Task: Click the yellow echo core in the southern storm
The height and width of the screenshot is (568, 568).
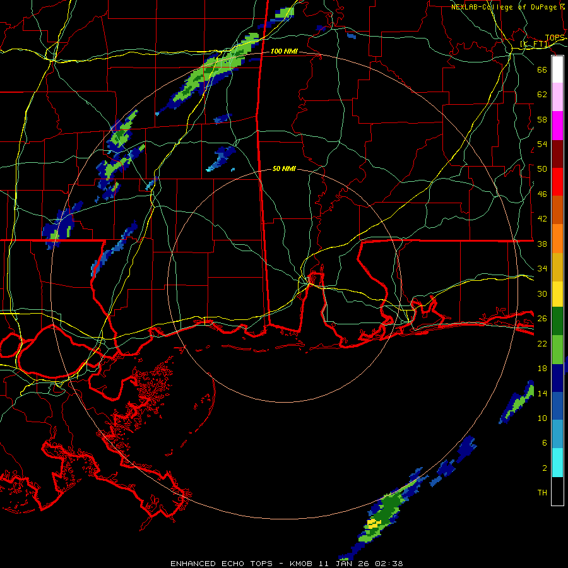Action: [x=373, y=523]
